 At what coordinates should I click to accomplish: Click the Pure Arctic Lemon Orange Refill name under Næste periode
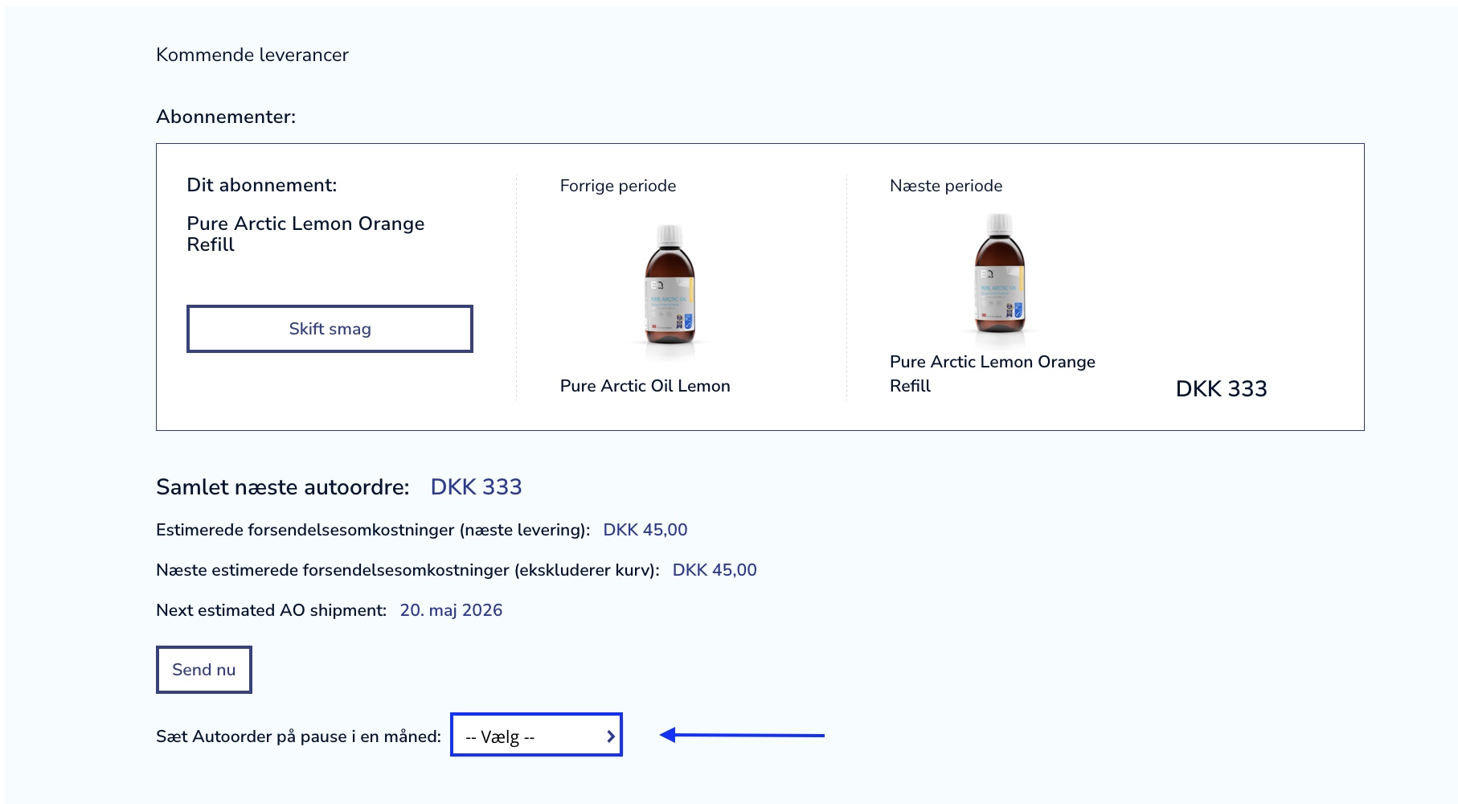[993, 374]
